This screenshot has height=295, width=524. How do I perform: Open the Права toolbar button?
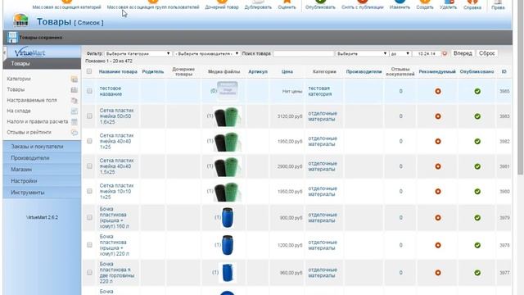click(x=498, y=5)
